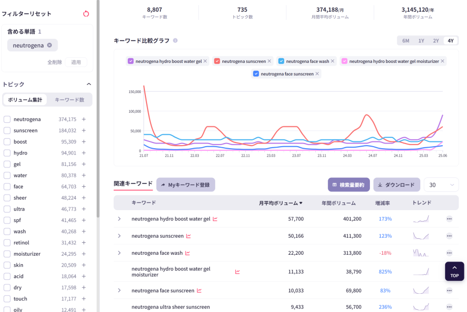Check the sheer topic checkbox
The width and height of the screenshot is (467, 312).
coord(7,198)
